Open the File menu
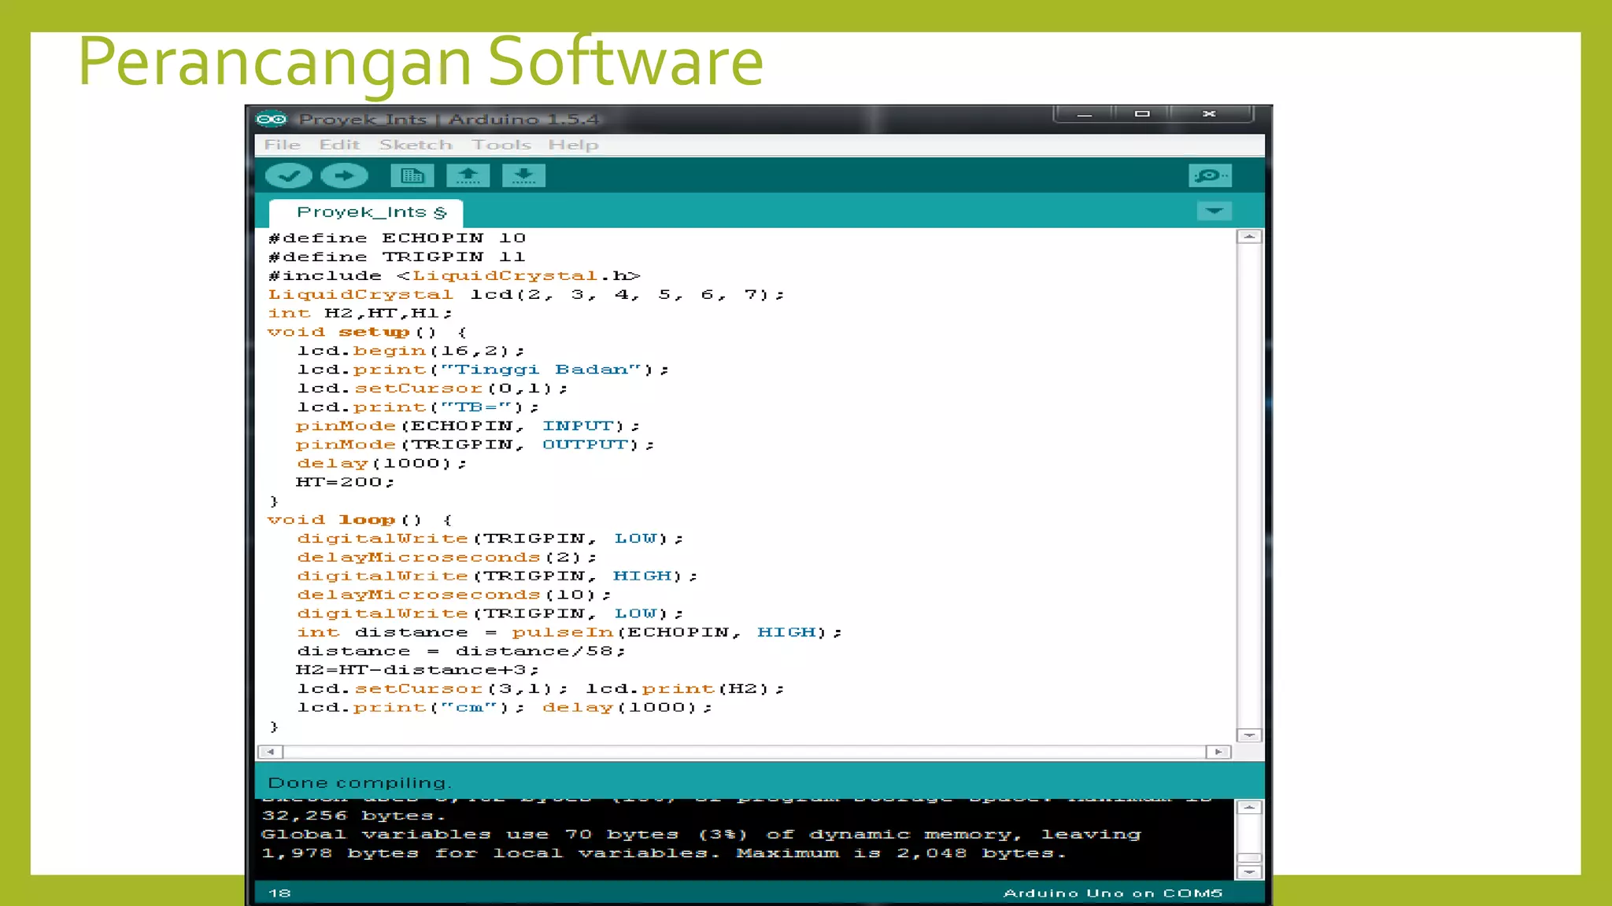 (x=282, y=145)
